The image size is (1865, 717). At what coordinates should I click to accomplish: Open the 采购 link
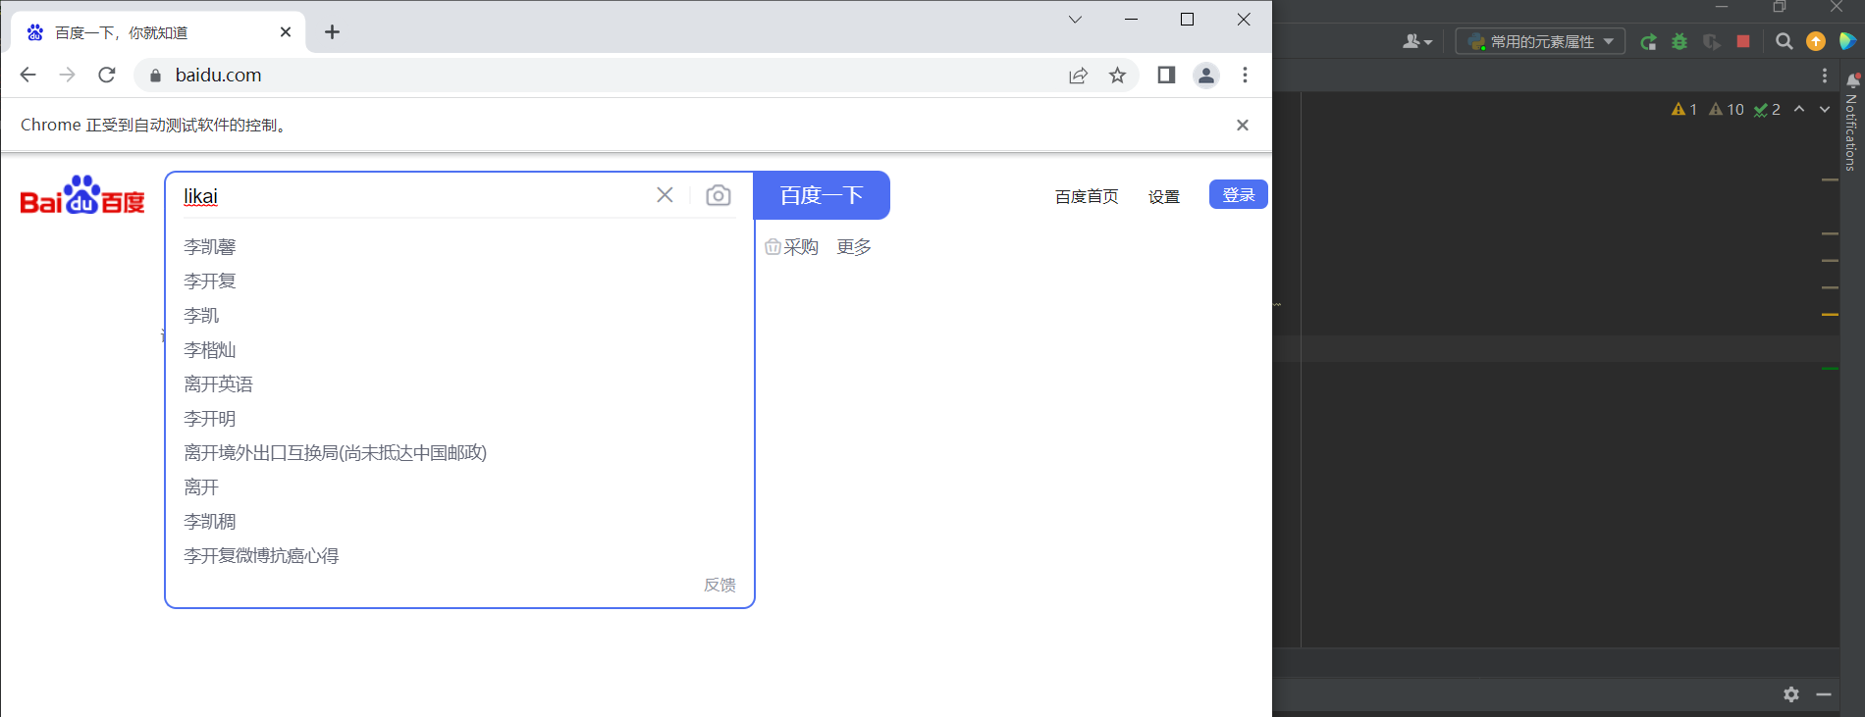[792, 247]
